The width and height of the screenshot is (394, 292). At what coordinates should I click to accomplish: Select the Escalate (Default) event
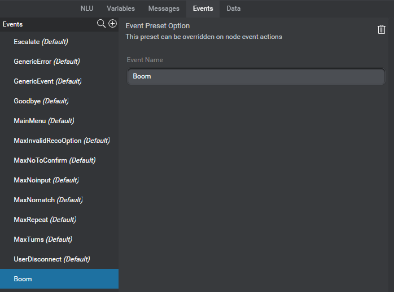[59, 42]
